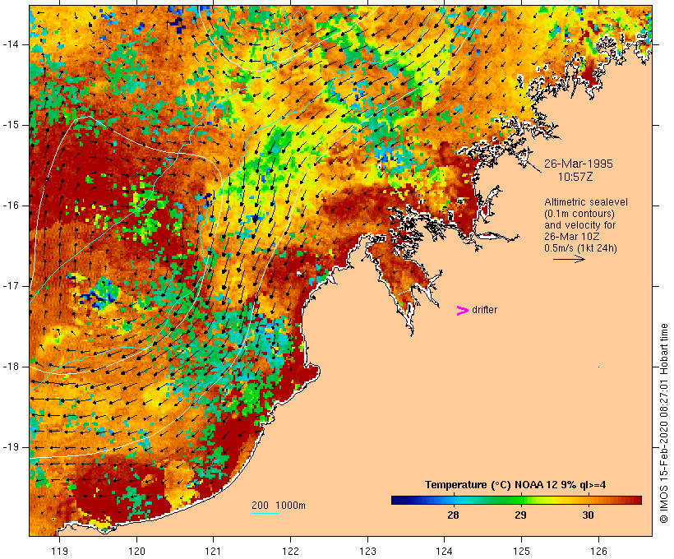Click the longitude axis label 120
674x559 pixels.
(x=136, y=551)
